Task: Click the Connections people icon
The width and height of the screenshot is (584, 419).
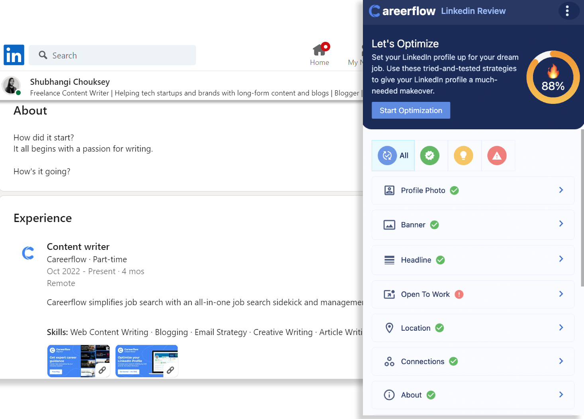Action: pyautogui.click(x=389, y=361)
